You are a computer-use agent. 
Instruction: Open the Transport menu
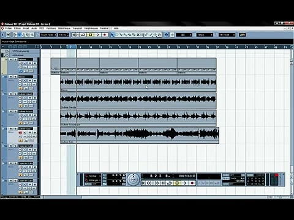tap(77, 28)
